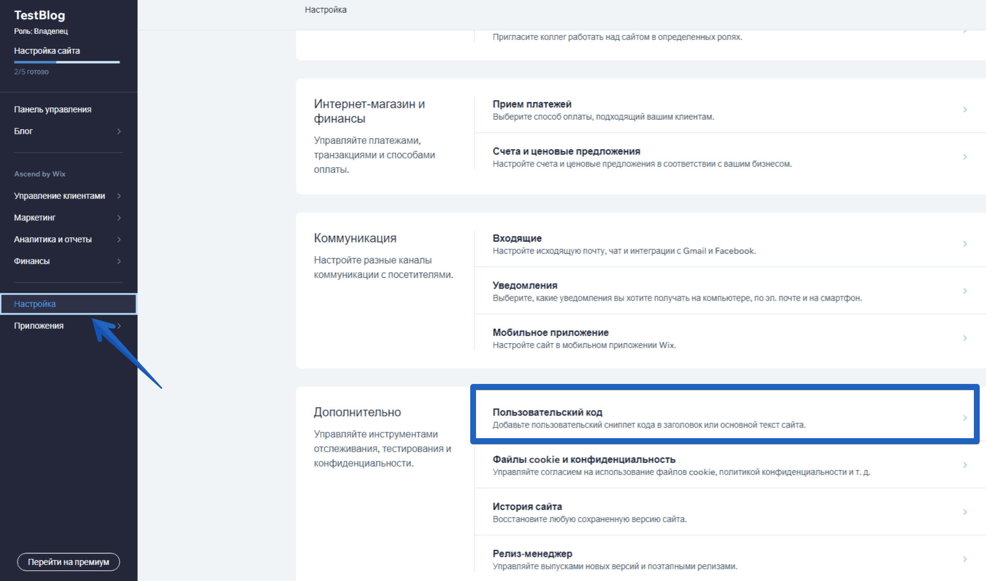
Task: Click the site setup progress bar
Action: coord(67,62)
